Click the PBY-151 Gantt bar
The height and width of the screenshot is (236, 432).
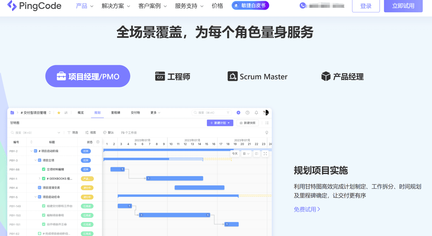click(232, 224)
